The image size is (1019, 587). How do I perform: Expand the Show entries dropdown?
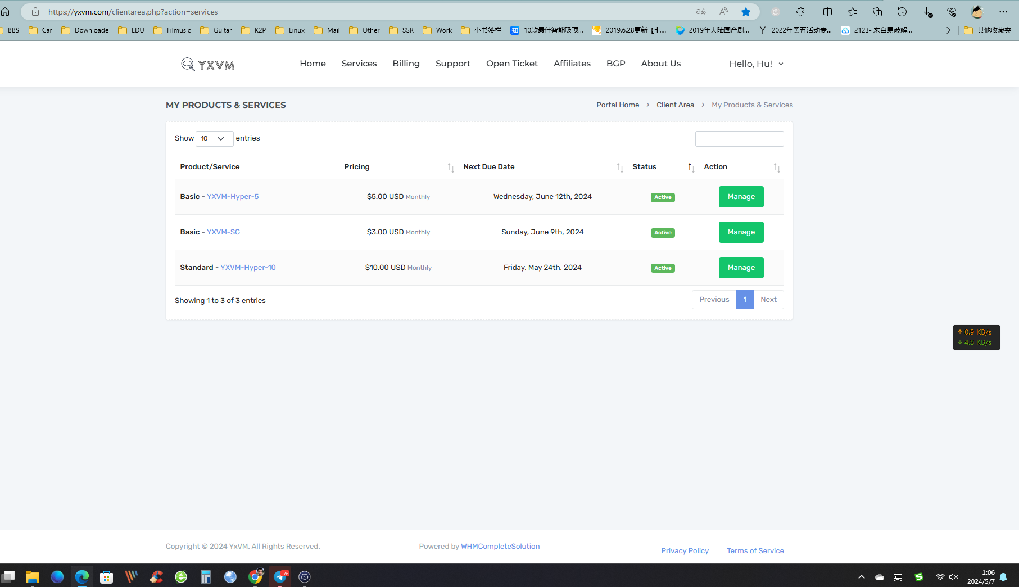pyautogui.click(x=214, y=138)
